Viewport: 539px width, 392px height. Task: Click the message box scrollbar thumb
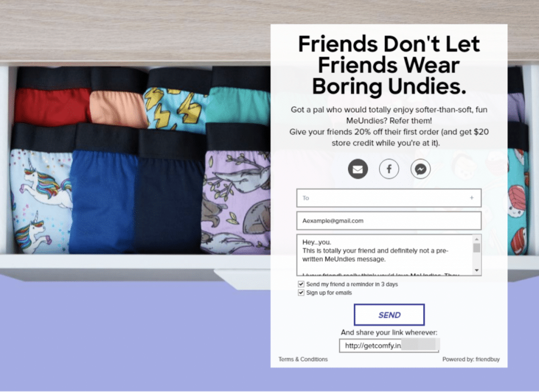pos(476,248)
